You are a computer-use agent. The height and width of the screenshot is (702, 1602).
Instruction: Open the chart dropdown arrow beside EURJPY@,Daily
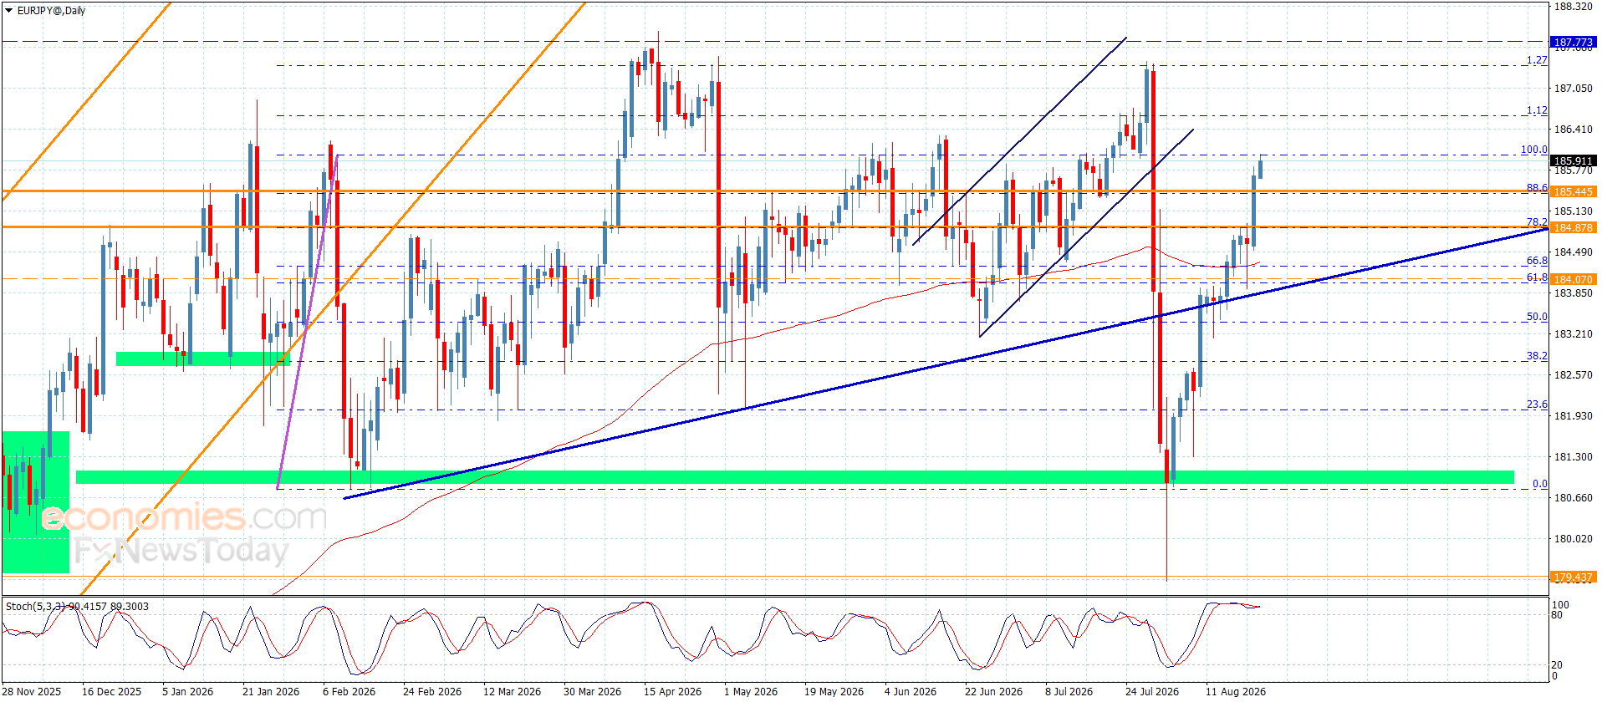point(9,11)
